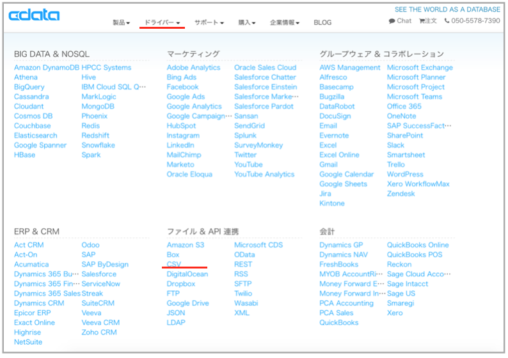This screenshot has height=358, width=508.
Task: Open the Act CRM driver link
Action: coord(29,245)
